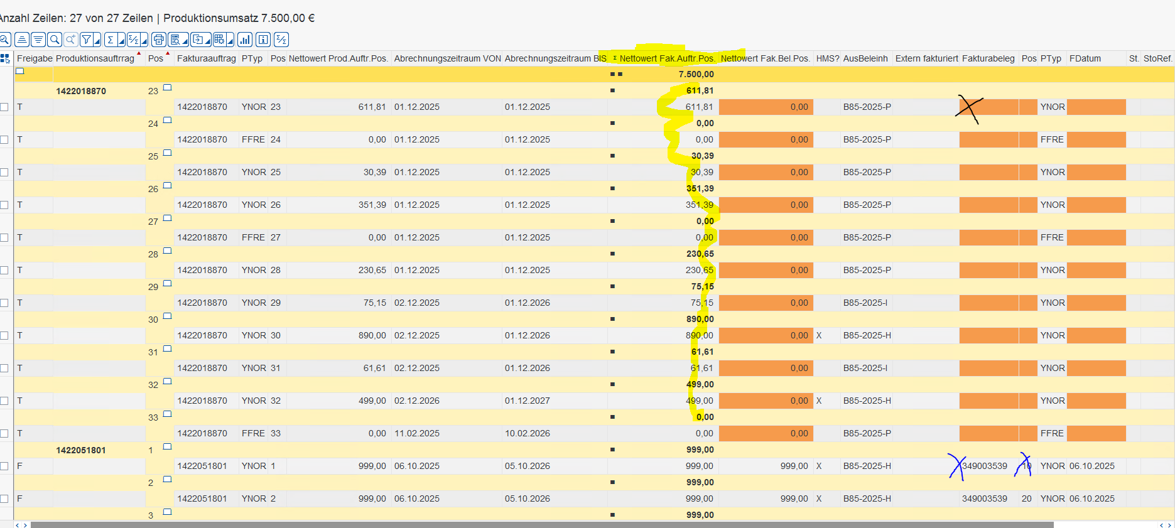This screenshot has height=528, width=1175.
Task: Show the information icon
Action: pyautogui.click(x=264, y=40)
